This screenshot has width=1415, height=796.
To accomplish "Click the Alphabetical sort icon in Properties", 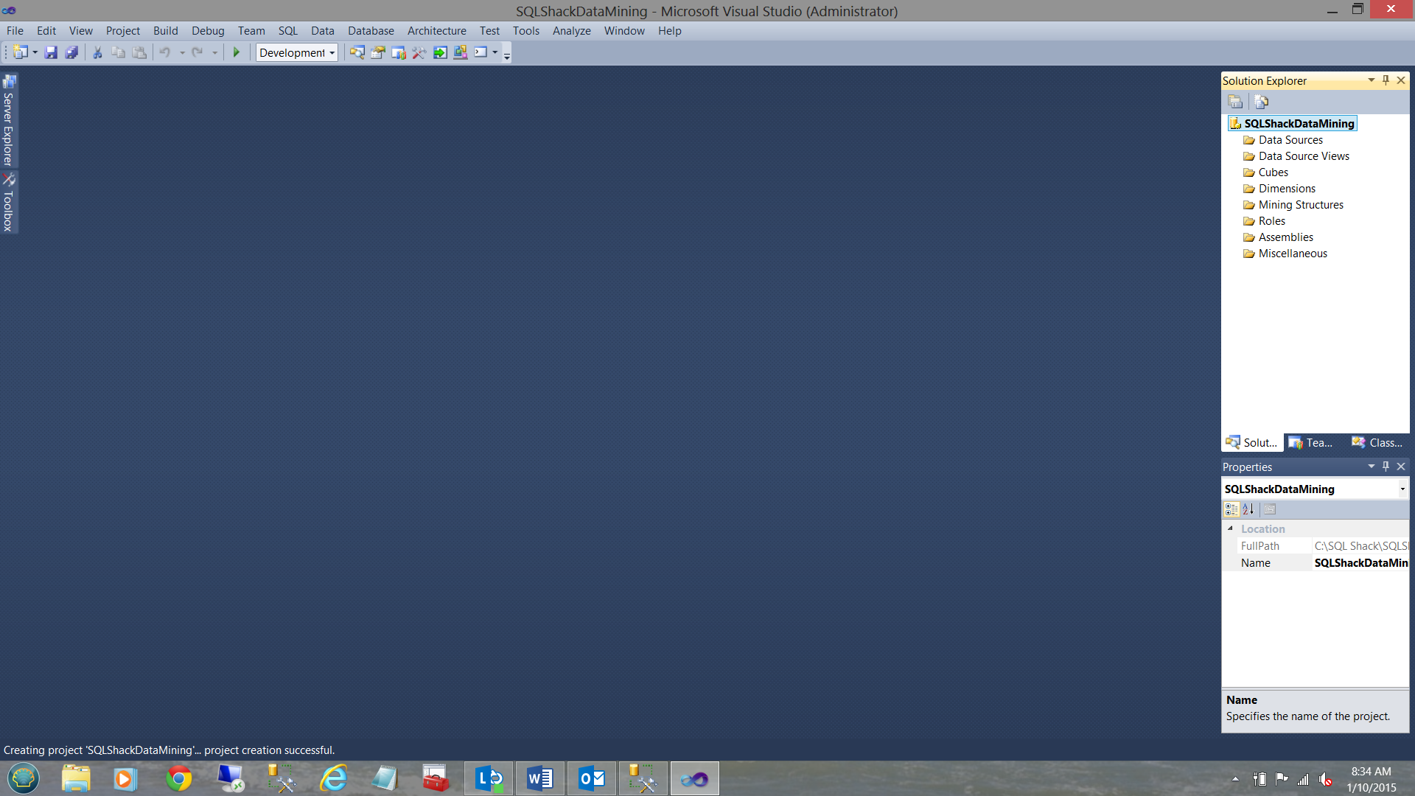I will [x=1248, y=509].
